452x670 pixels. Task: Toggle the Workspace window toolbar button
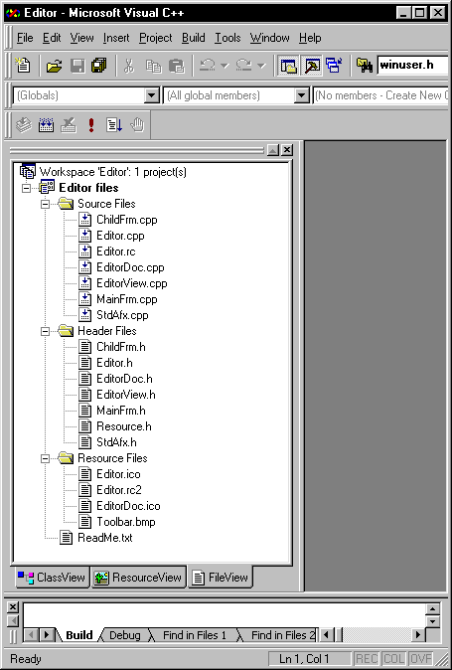coord(289,66)
